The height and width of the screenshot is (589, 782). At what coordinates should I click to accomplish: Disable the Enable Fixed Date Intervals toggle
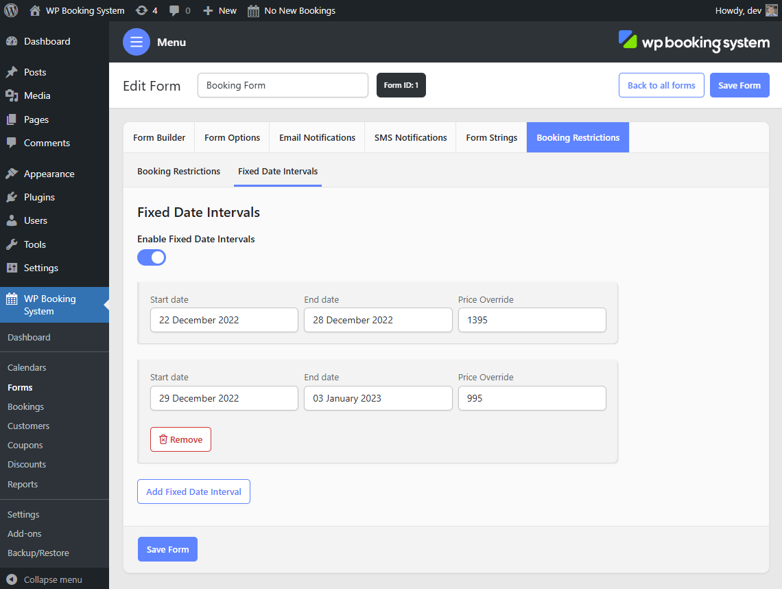[x=152, y=257]
